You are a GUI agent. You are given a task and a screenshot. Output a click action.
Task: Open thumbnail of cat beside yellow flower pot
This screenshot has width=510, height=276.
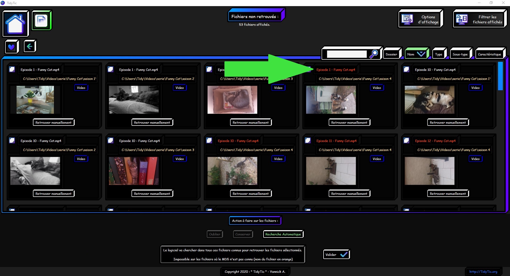point(35,100)
